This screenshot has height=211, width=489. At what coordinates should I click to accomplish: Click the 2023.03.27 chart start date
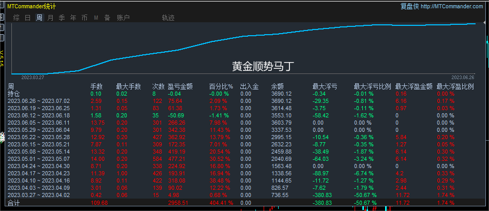coord(33,77)
